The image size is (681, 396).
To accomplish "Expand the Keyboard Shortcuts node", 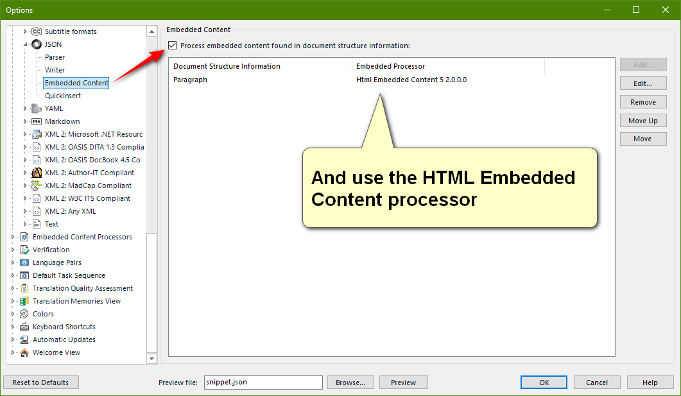I will [x=13, y=327].
